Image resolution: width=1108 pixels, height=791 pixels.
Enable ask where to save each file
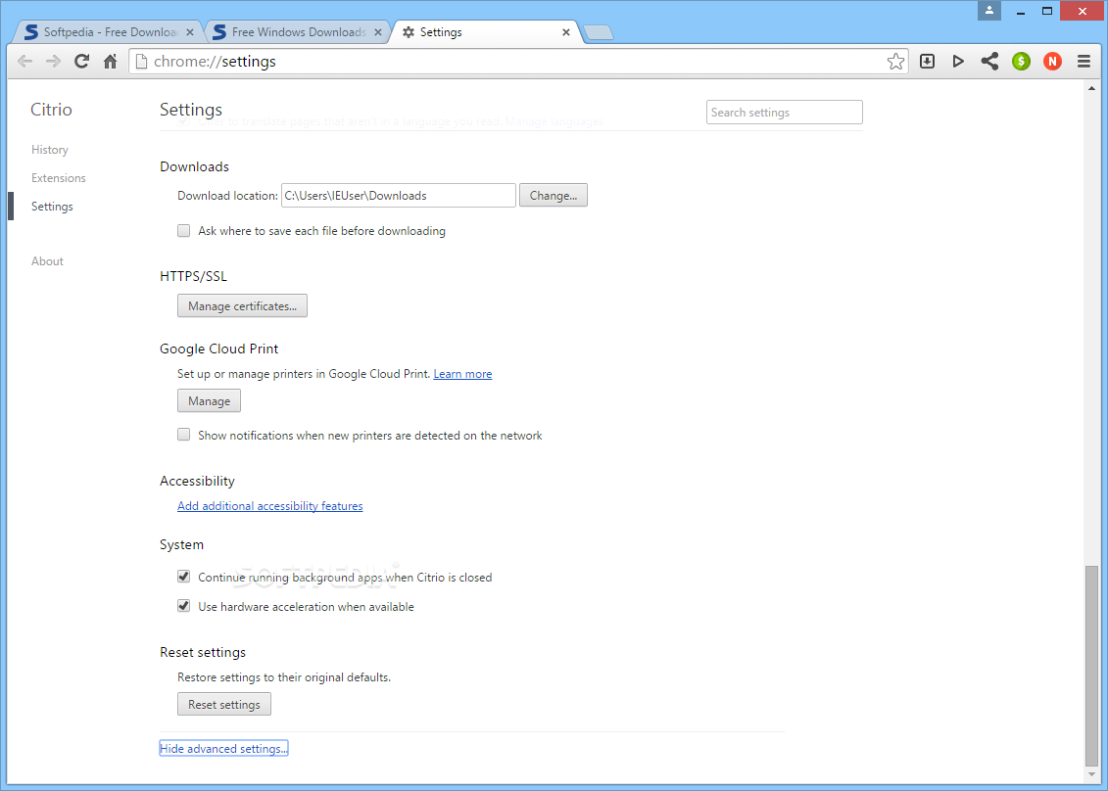(184, 230)
